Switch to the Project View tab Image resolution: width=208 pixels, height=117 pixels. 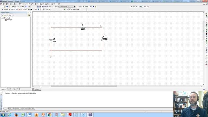click(16, 89)
